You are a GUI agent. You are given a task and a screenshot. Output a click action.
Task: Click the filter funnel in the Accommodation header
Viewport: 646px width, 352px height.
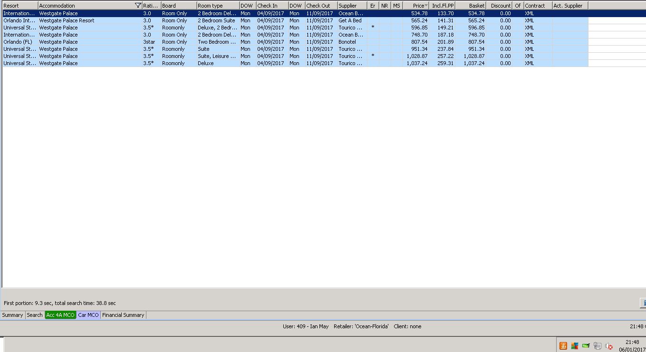[138, 6]
